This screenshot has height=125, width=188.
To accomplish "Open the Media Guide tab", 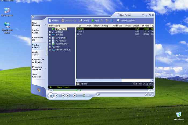I will coord(39,31).
